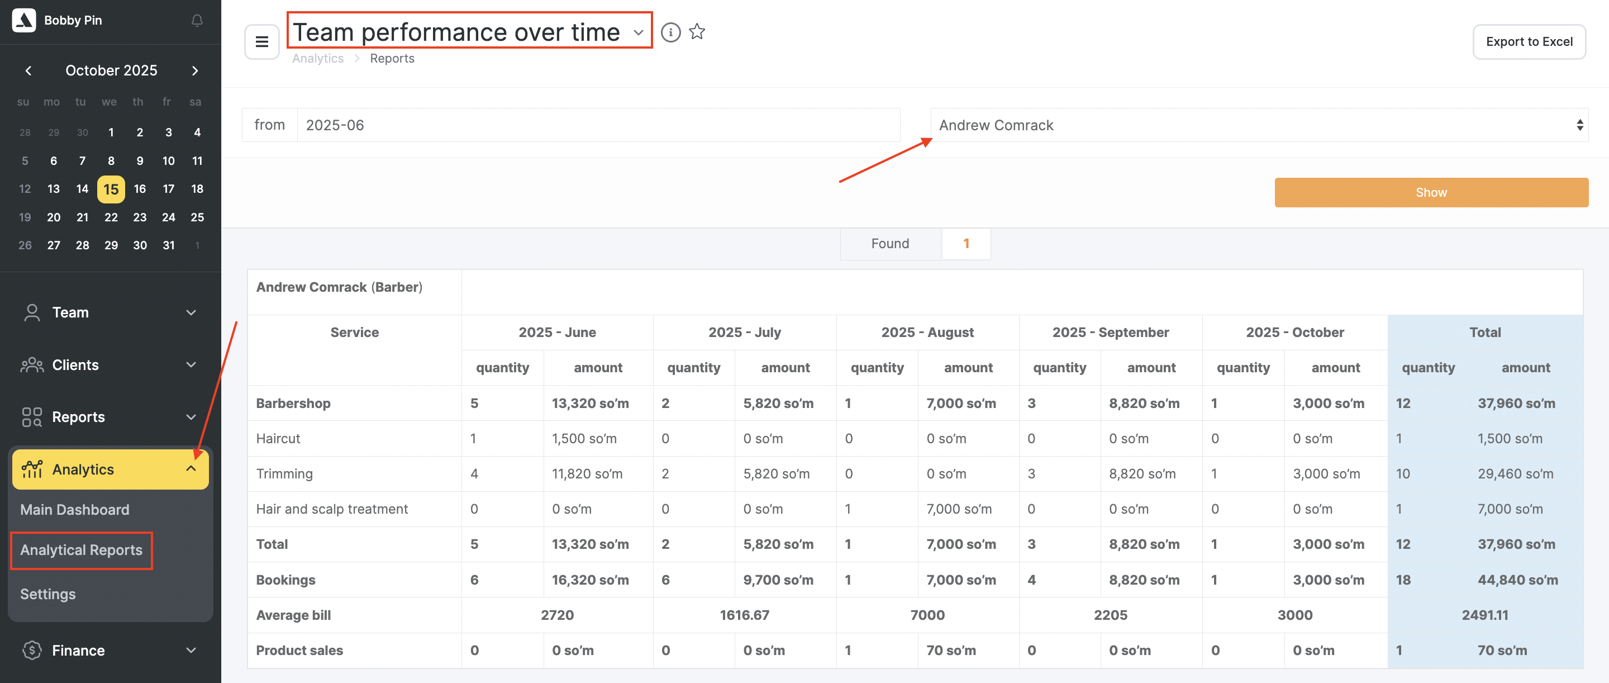The height and width of the screenshot is (683, 1609).
Task: Click the Clients people icon
Action: coord(31,365)
